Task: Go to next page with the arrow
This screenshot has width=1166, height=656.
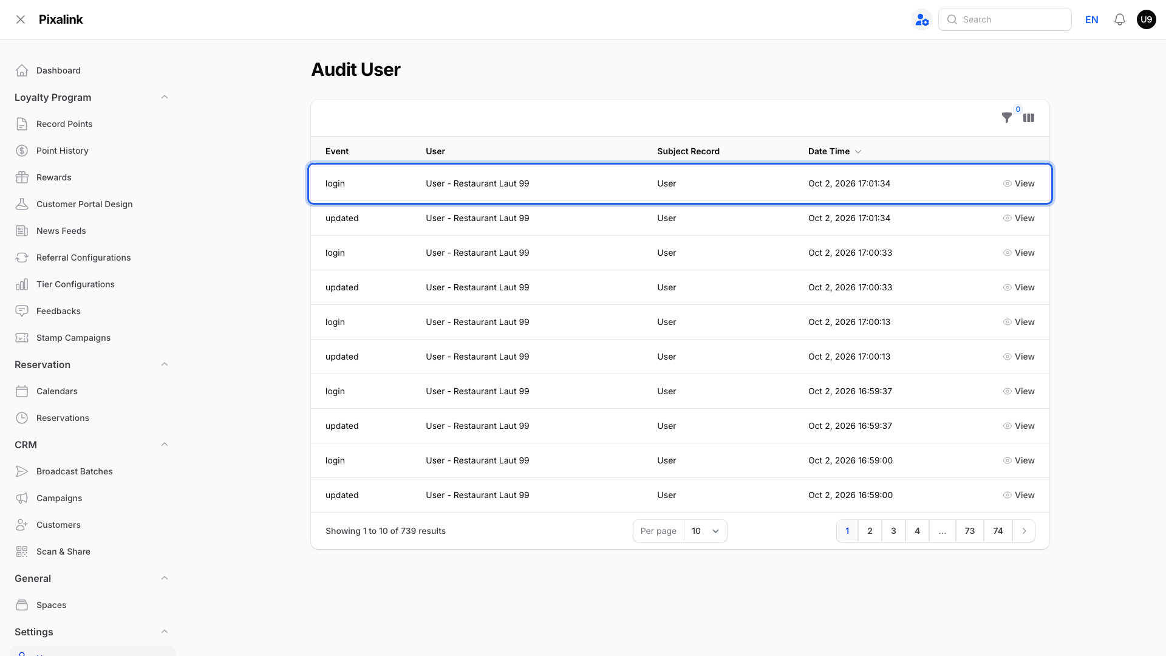Action: click(1024, 531)
